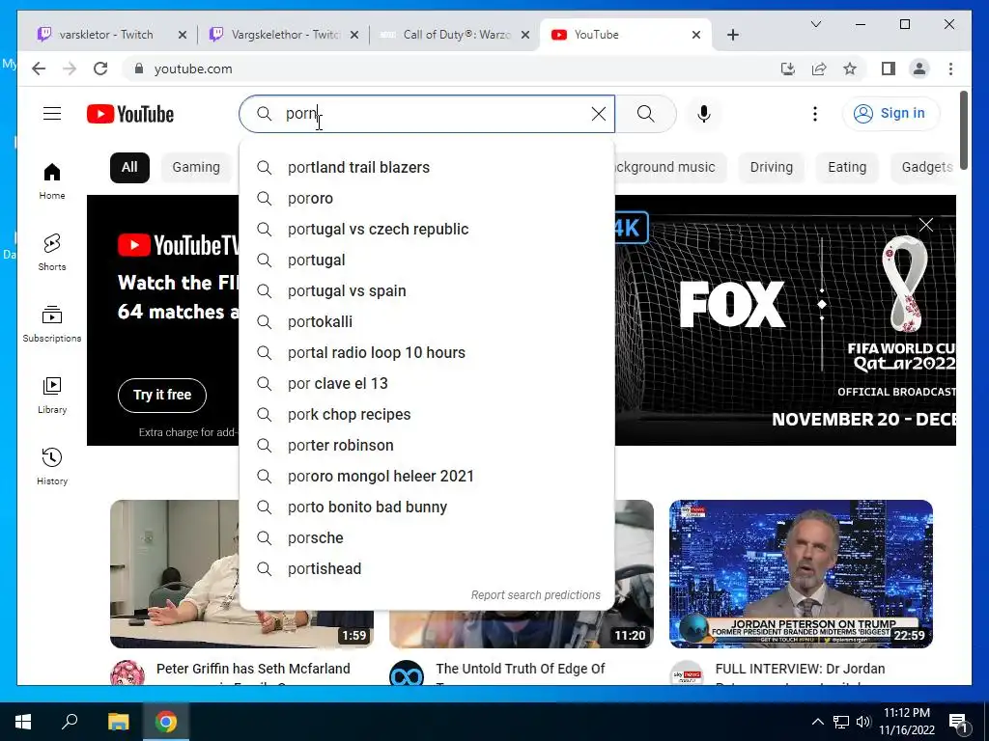Choose suggestion portokalli

[427, 321]
